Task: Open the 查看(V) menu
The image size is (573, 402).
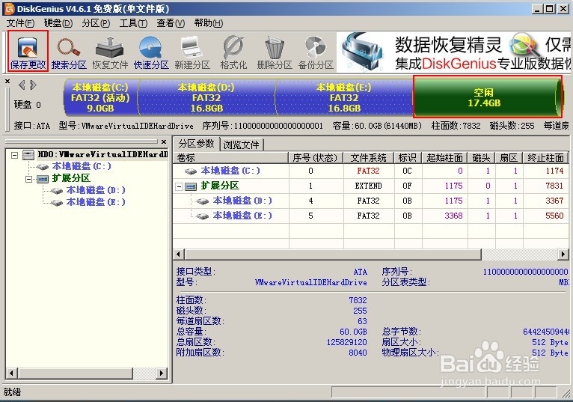Action: (x=171, y=23)
